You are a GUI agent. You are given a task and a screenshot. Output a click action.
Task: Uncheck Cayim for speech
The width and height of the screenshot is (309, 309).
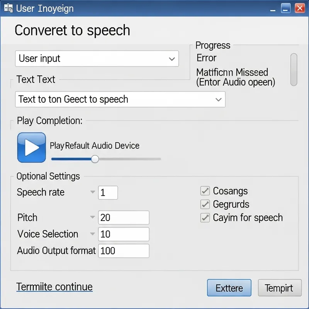coord(205,217)
